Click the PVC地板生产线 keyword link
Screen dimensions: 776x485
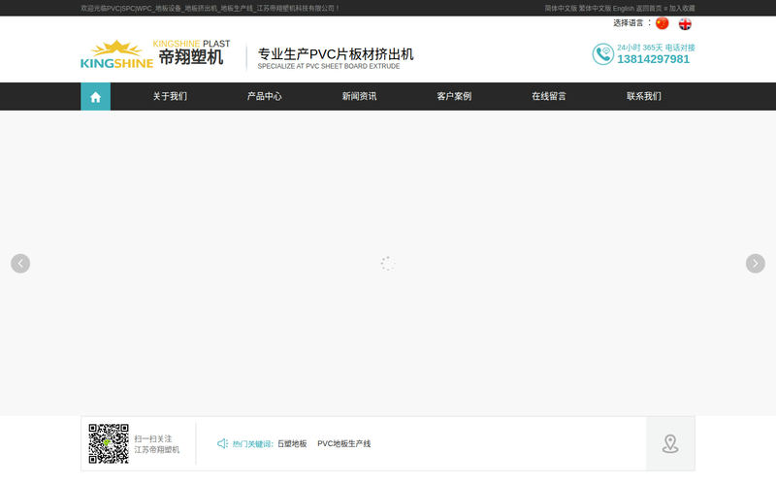[344, 444]
